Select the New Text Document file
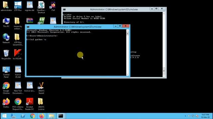The width and height of the screenshot is (213, 119). pos(18,88)
